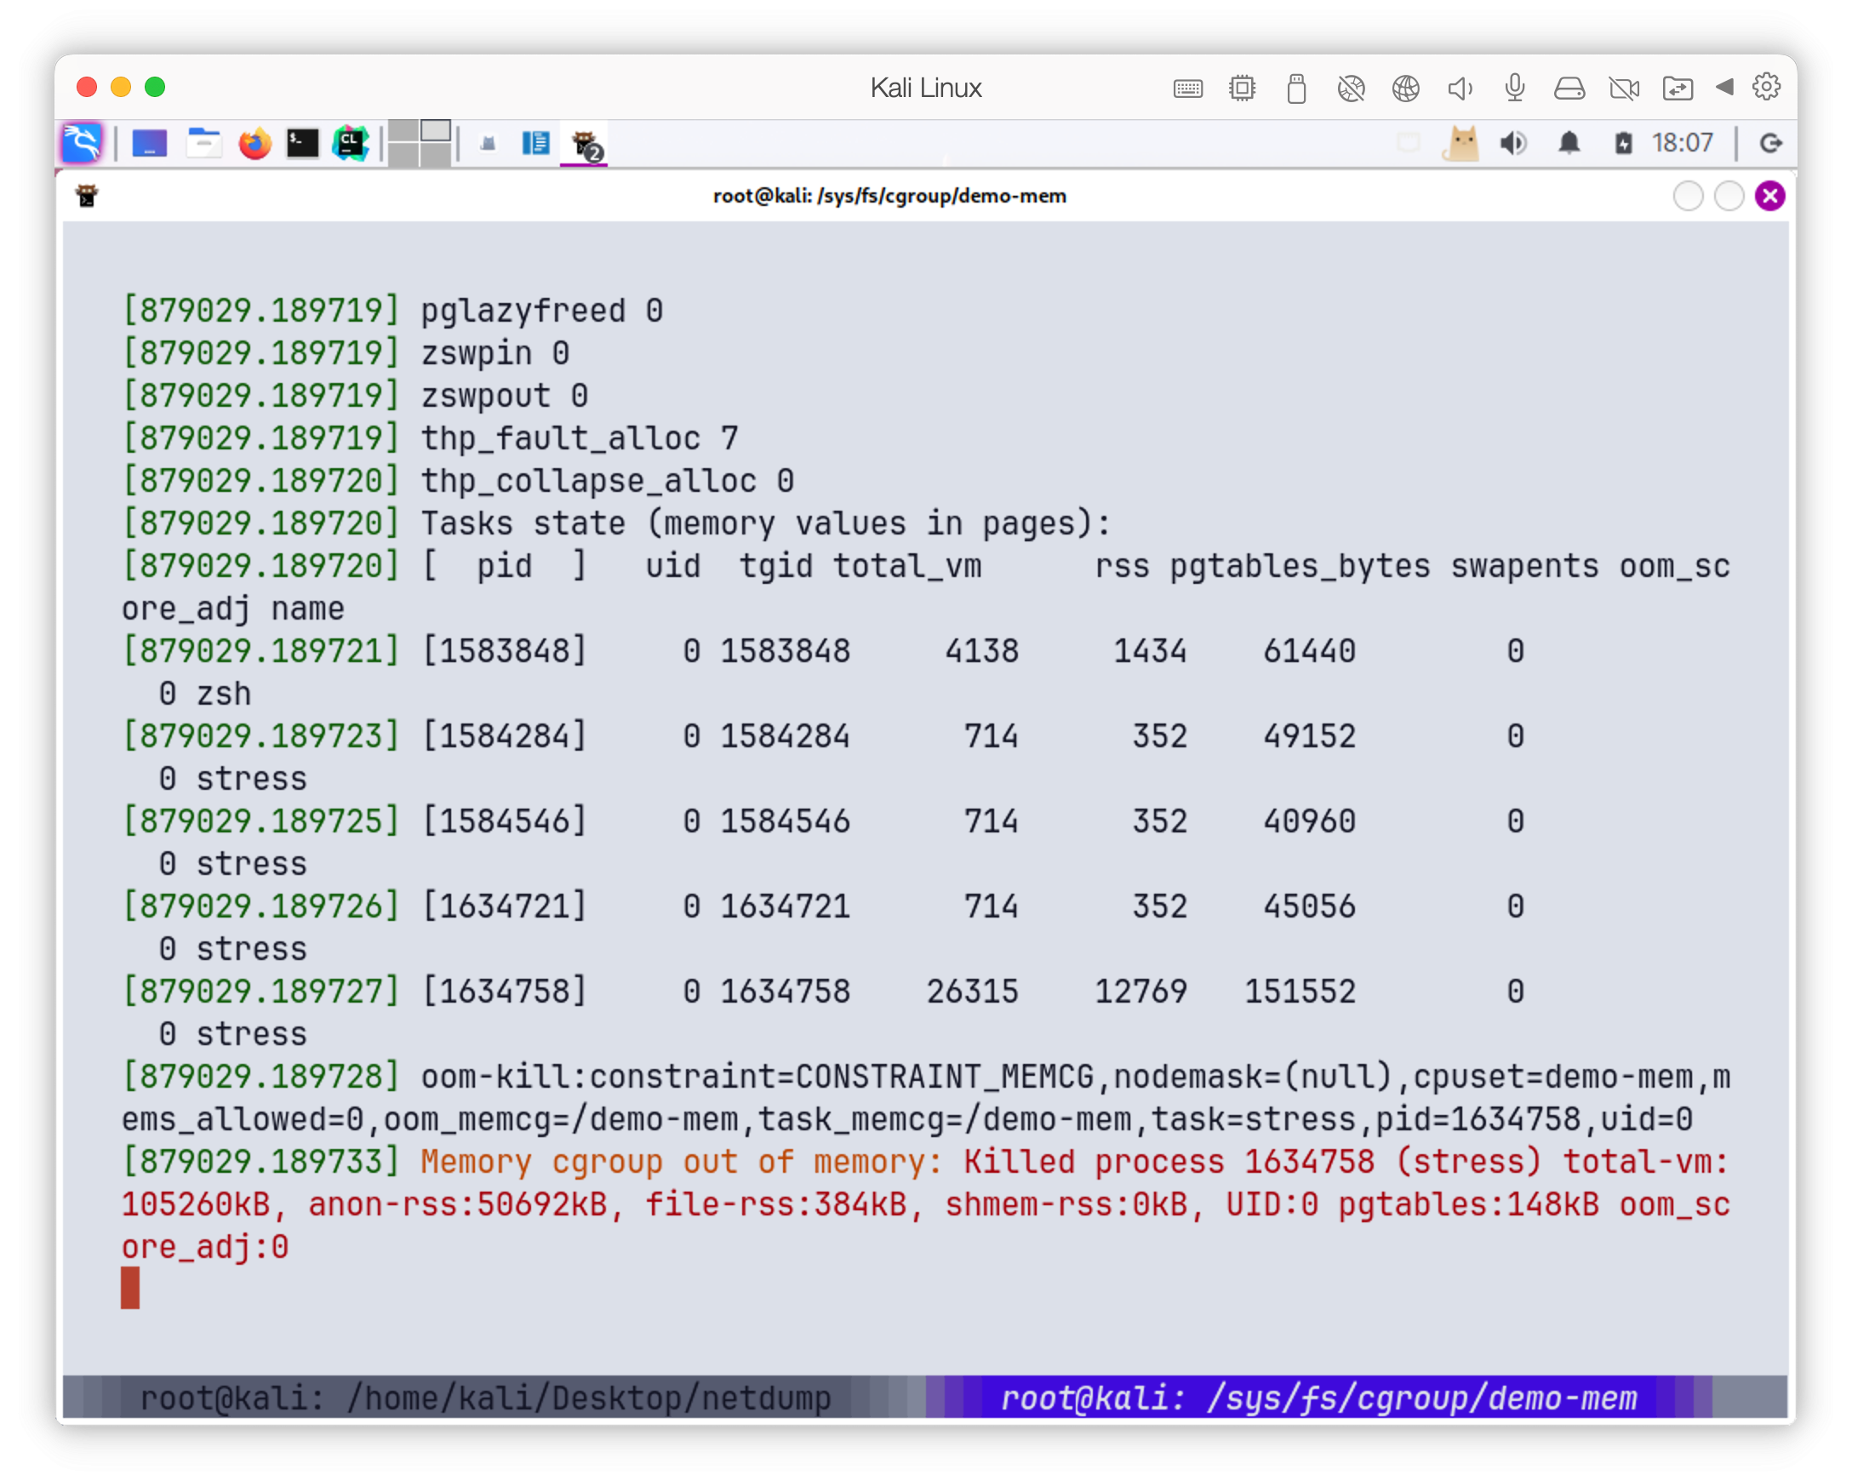Click the '[1583848]' pid entry
1852x1481 pixels.
pos(504,651)
